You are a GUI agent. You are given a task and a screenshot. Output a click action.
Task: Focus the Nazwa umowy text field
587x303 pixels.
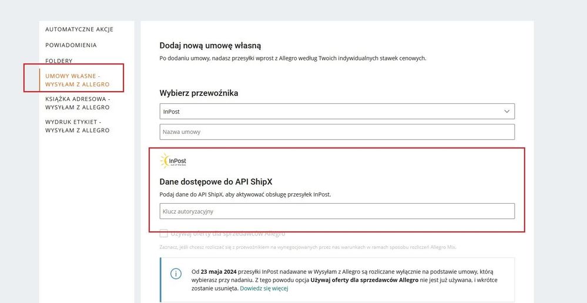coord(337,132)
